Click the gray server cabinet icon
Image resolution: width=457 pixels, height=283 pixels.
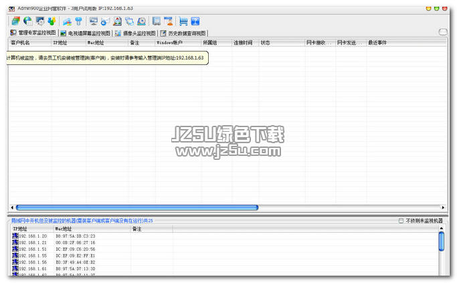click(157, 21)
